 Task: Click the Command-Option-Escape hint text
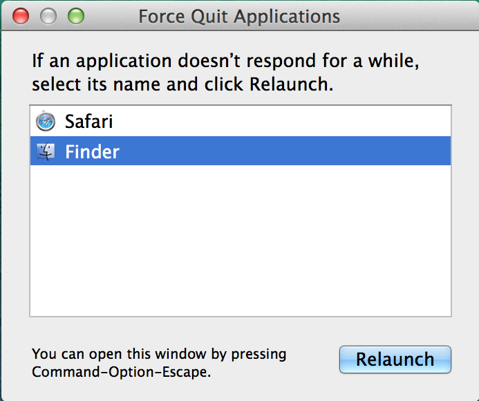[x=121, y=372]
